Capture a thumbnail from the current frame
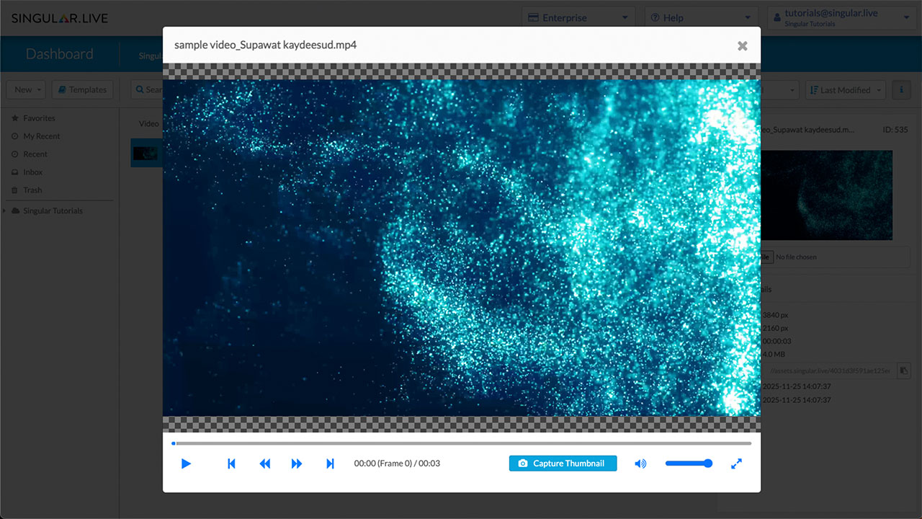Viewport: 922px width, 519px height. [563, 463]
